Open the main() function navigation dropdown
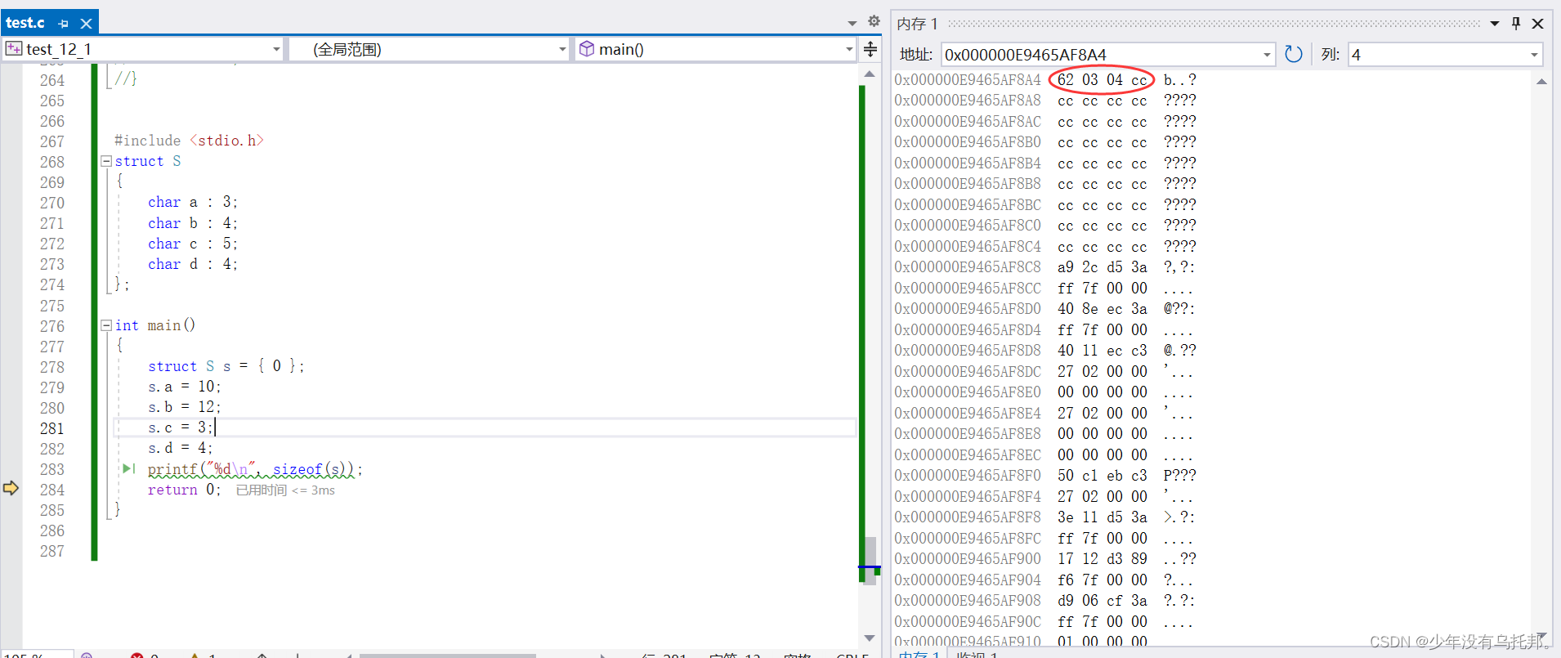1561x658 pixels. point(849,50)
